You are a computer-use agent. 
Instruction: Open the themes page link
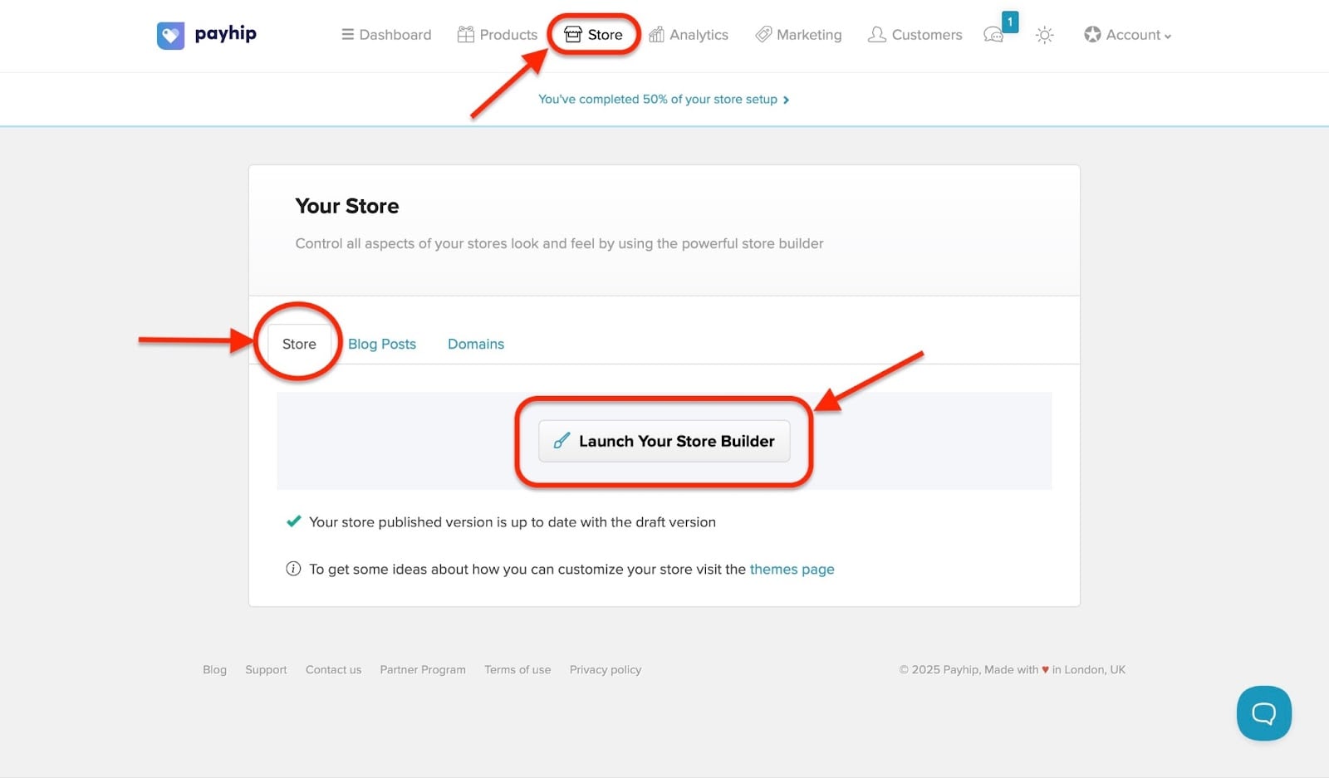(x=792, y=570)
